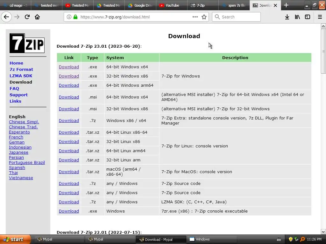
Task: Switch to the open 7z file tab
Action: pyautogui.click(x=234, y=5)
